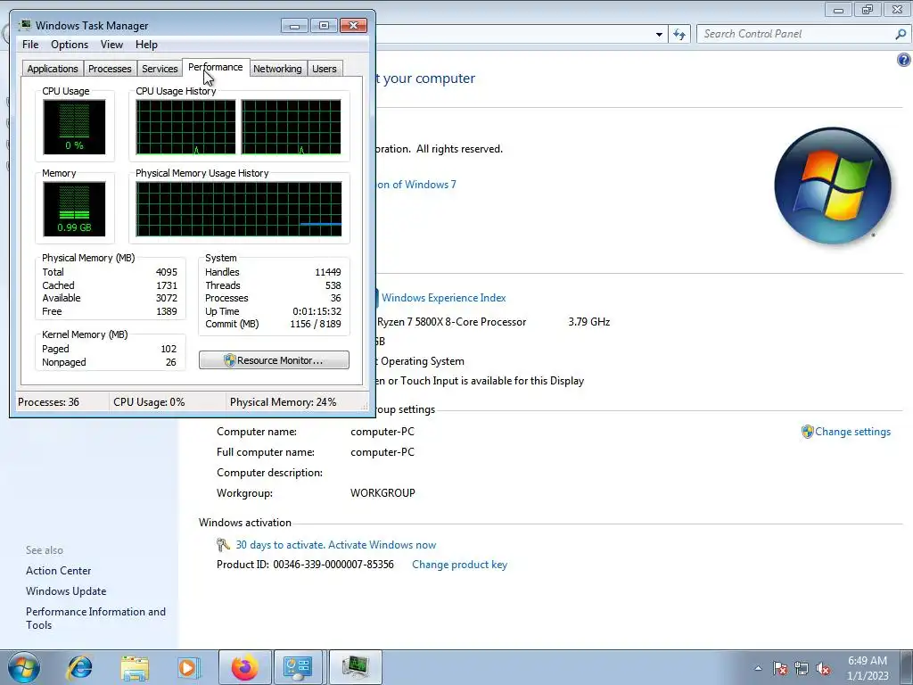Click the left CPU Usage History graph
Screen dimensions: 913x685
(x=185, y=127)
